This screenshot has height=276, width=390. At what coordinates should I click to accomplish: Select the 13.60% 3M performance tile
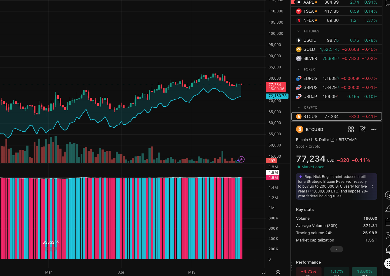click(365, 271)
